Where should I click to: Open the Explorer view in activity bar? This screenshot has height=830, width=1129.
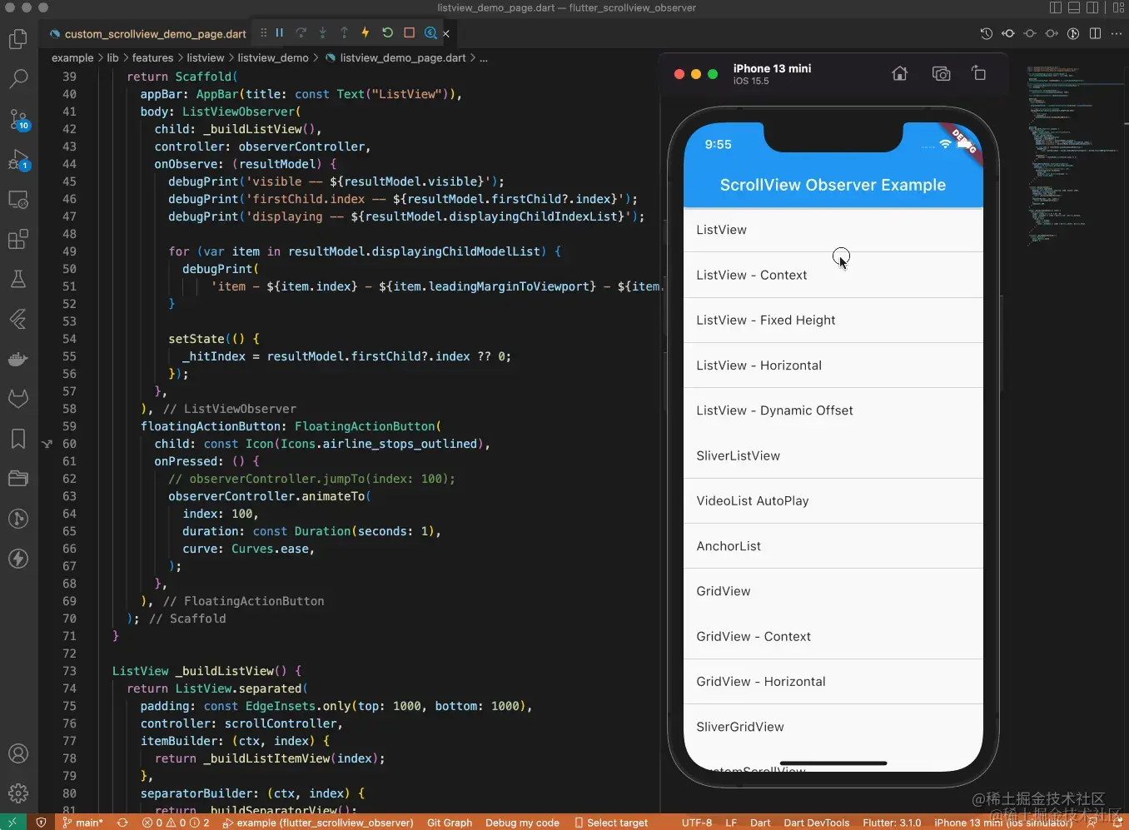[18, 39]
